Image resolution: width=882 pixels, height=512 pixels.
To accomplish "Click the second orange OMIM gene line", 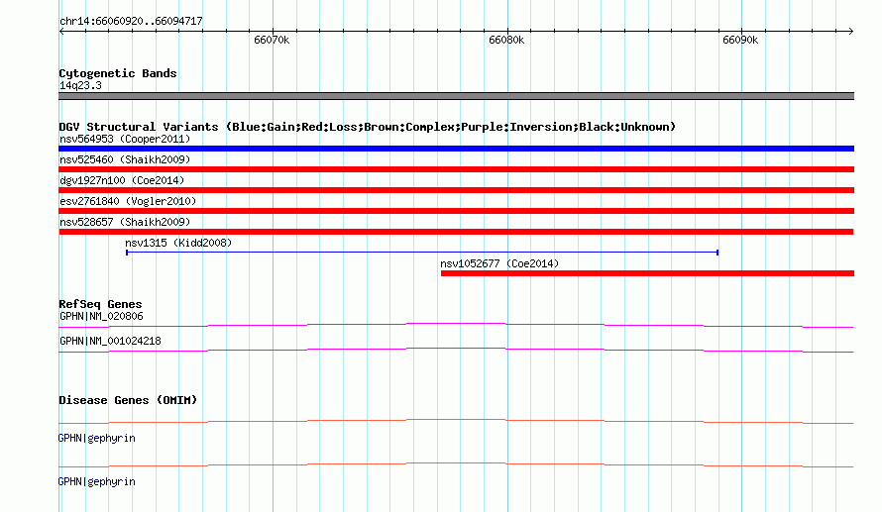I will pos(456,464).
